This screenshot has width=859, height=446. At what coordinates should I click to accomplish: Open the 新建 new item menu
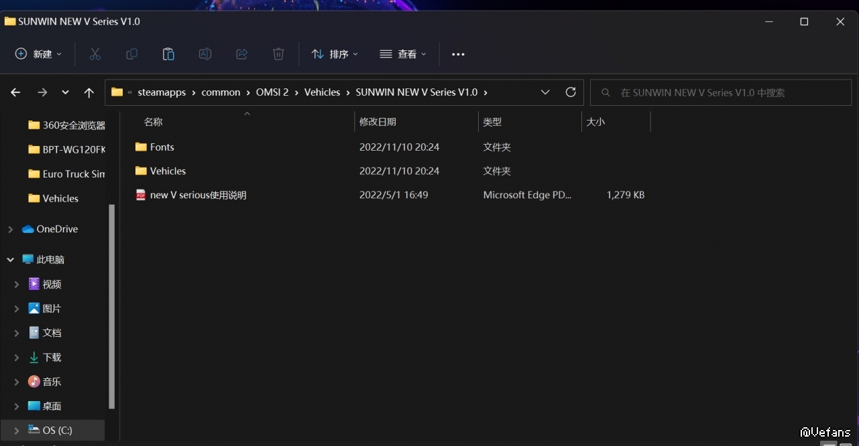[38, 54]
